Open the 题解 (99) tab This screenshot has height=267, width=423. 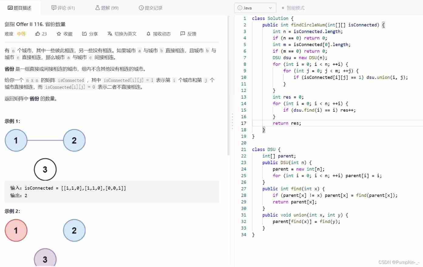[x=107, y=8]
